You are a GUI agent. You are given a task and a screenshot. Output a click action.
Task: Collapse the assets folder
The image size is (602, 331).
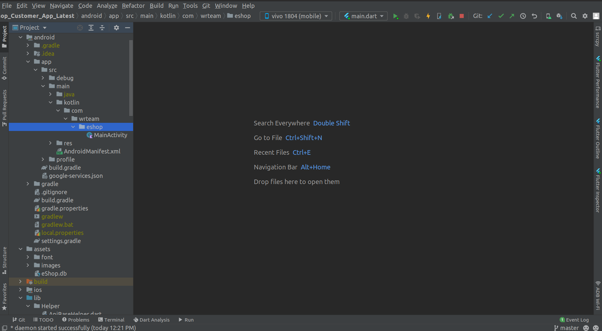point(21,249)
